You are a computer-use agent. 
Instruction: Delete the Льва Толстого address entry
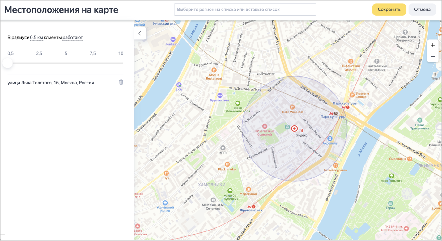tap(121, 82)
